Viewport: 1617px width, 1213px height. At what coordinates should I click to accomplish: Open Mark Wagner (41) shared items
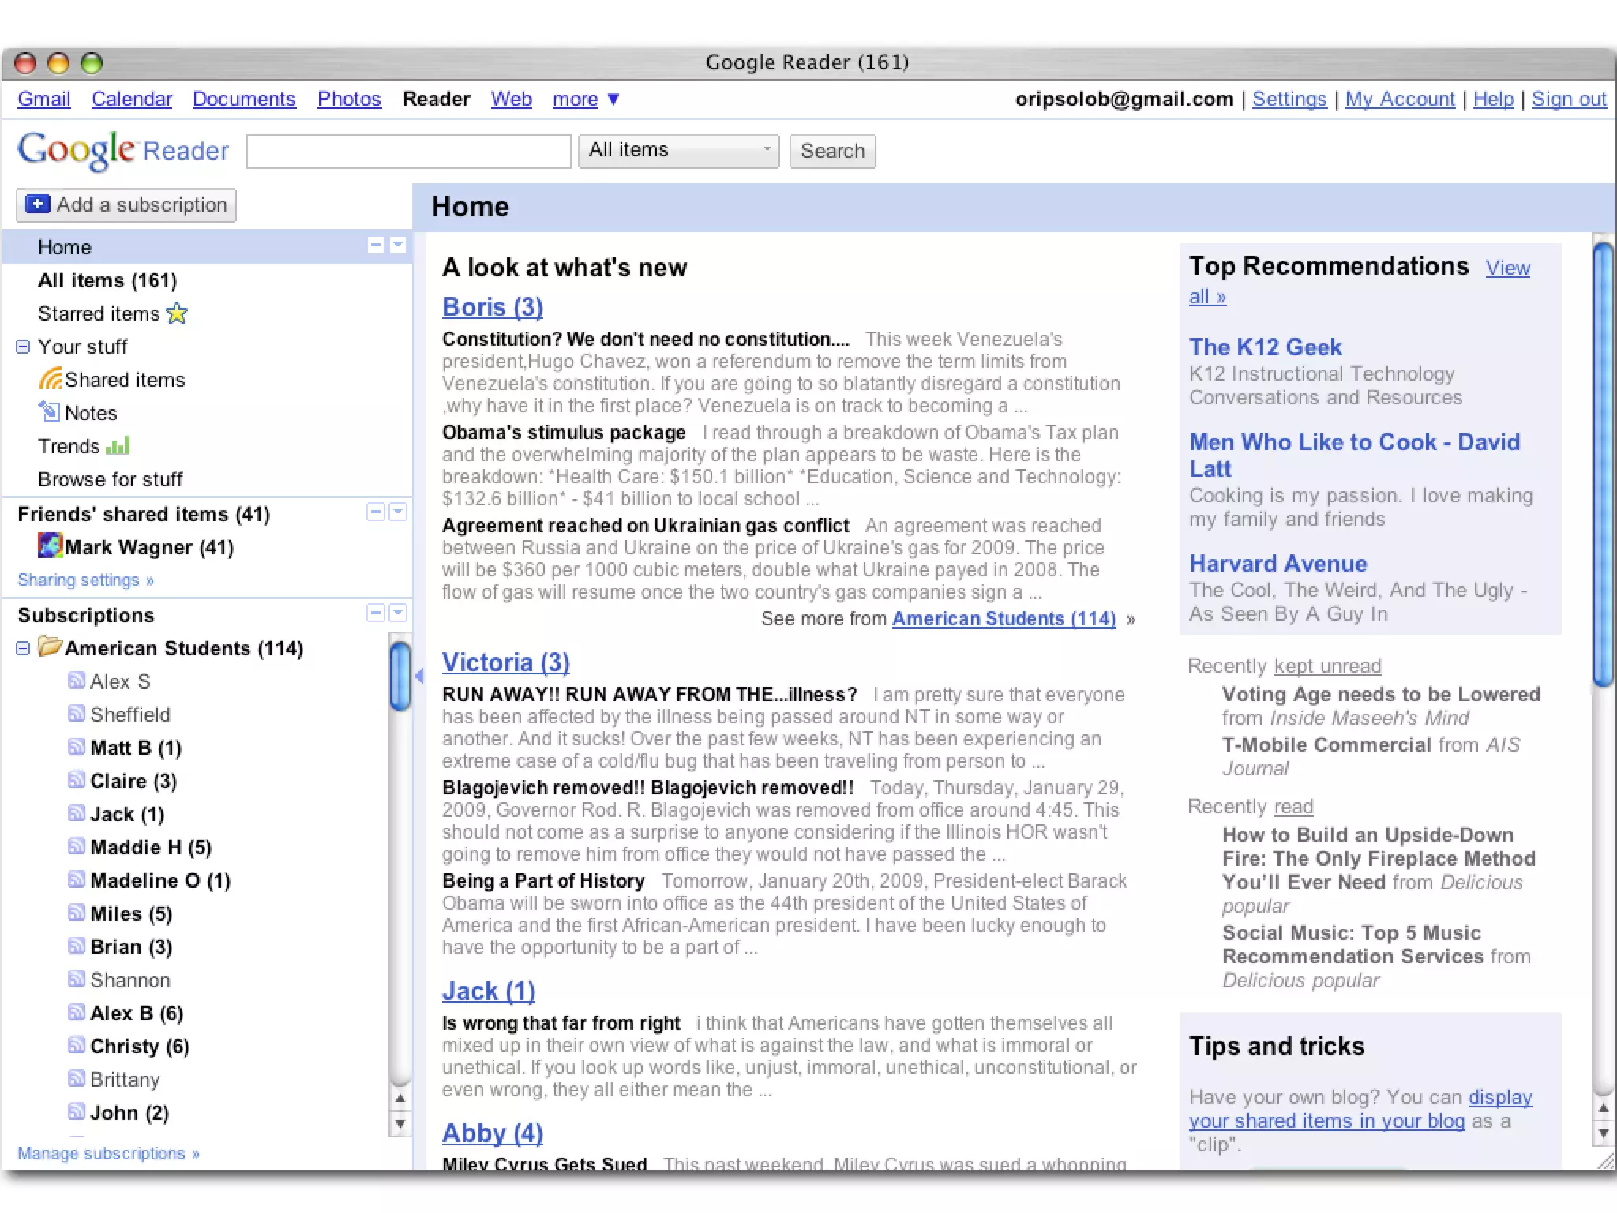tap(149, 547)
